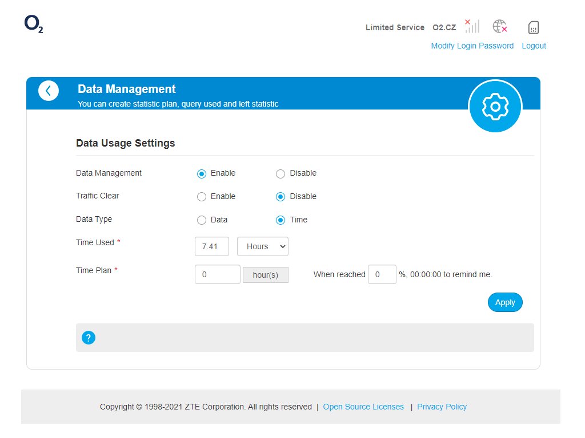Click the Logout link
585x438 pixels.
pyautogui.click(x=534, y=46)
